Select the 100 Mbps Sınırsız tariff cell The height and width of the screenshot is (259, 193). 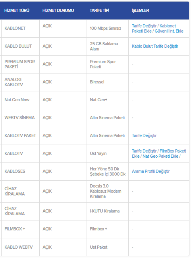pyautogui.click(x=108, y=29)
